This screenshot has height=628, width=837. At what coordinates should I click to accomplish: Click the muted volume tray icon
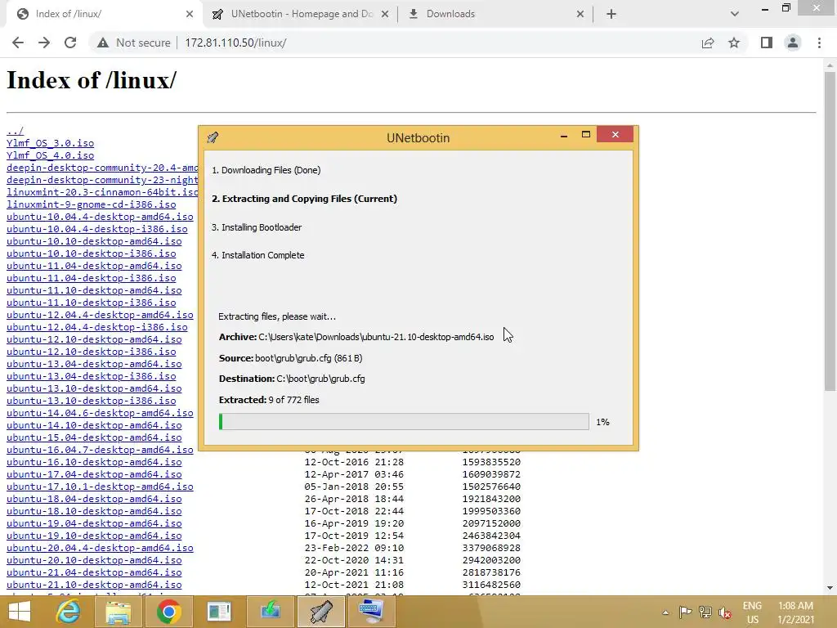click(x=725, y=612)
